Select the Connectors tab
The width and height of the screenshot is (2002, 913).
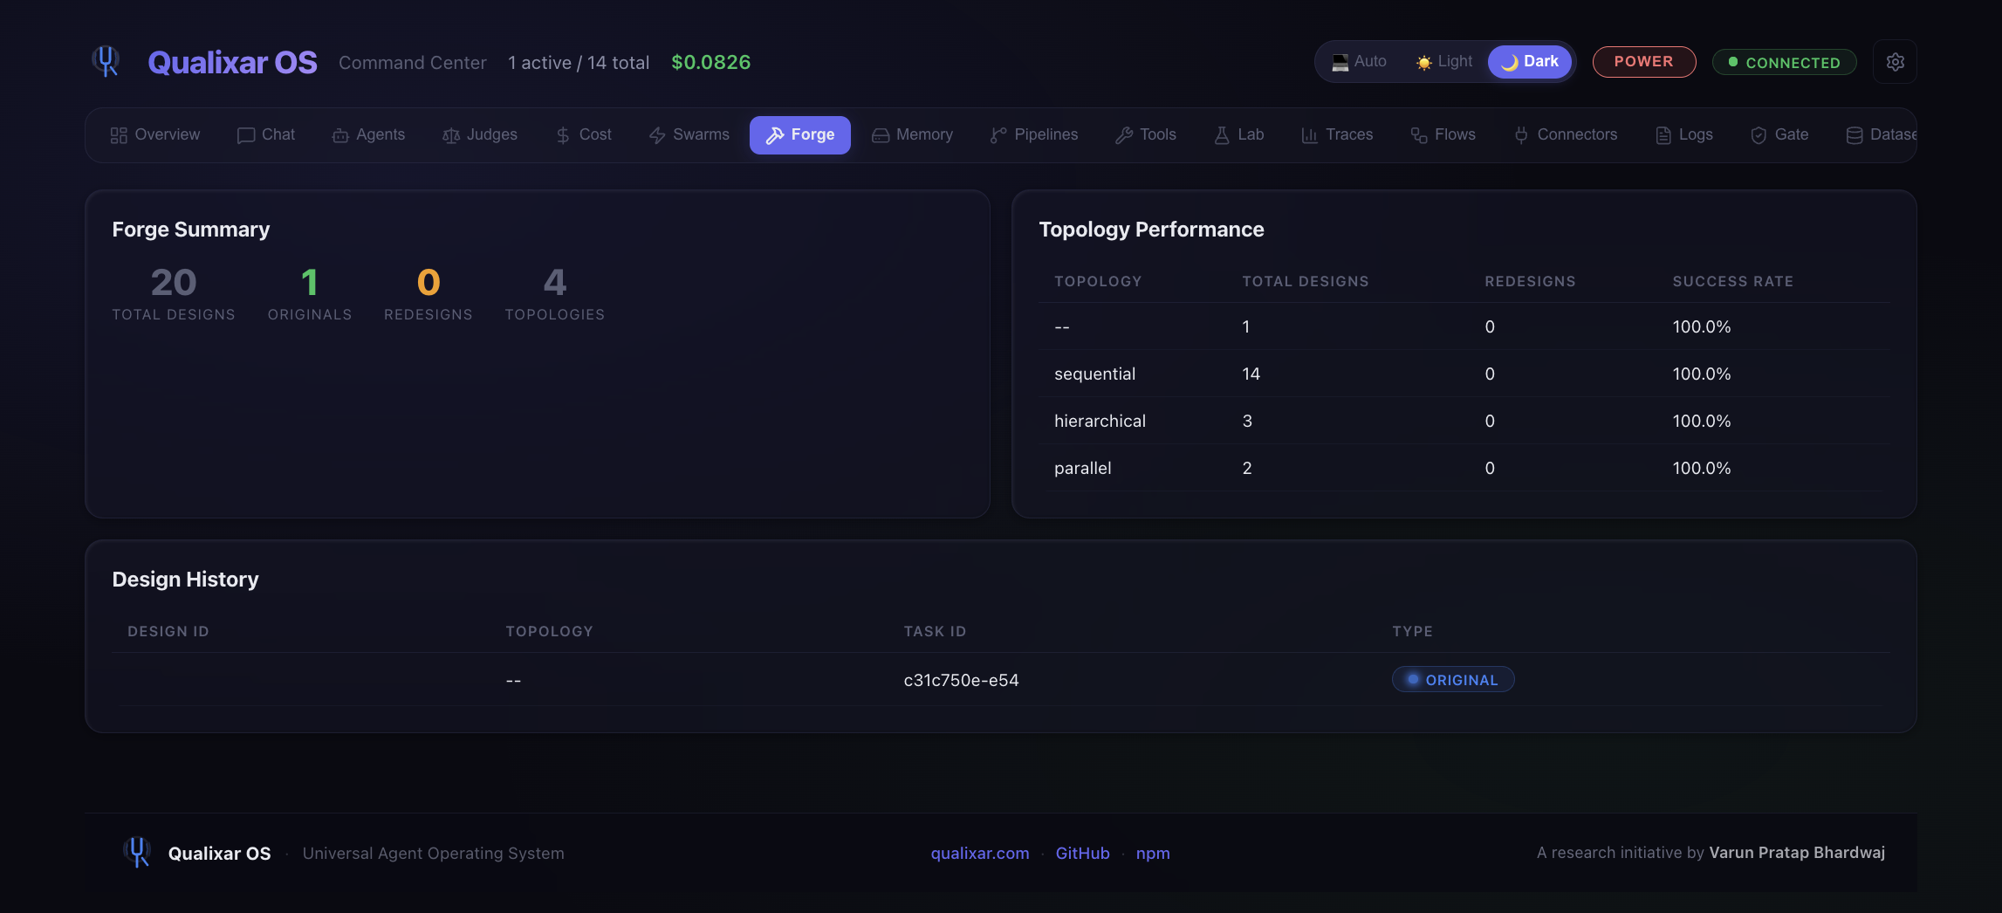click(x=1566, y=135)
